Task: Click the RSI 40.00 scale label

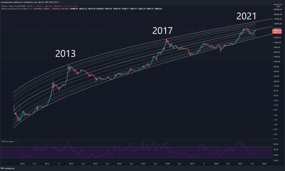Action: point(275,155)
